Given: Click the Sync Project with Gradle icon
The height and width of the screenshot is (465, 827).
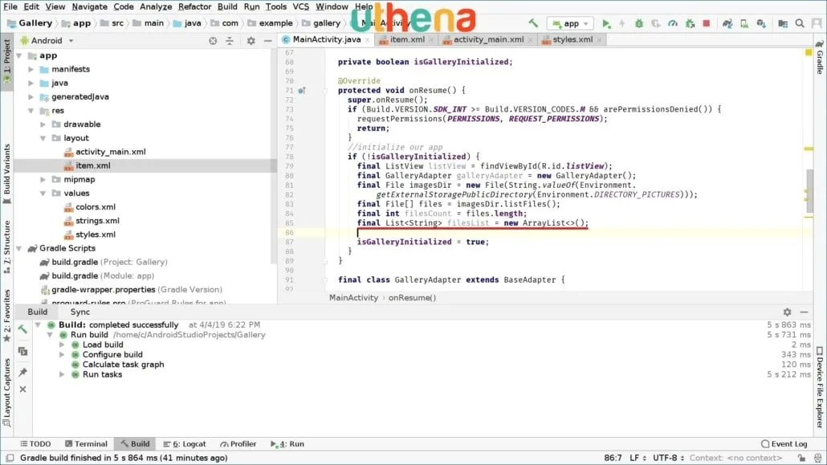Looking at the screenshot, I should pos(727,23).
